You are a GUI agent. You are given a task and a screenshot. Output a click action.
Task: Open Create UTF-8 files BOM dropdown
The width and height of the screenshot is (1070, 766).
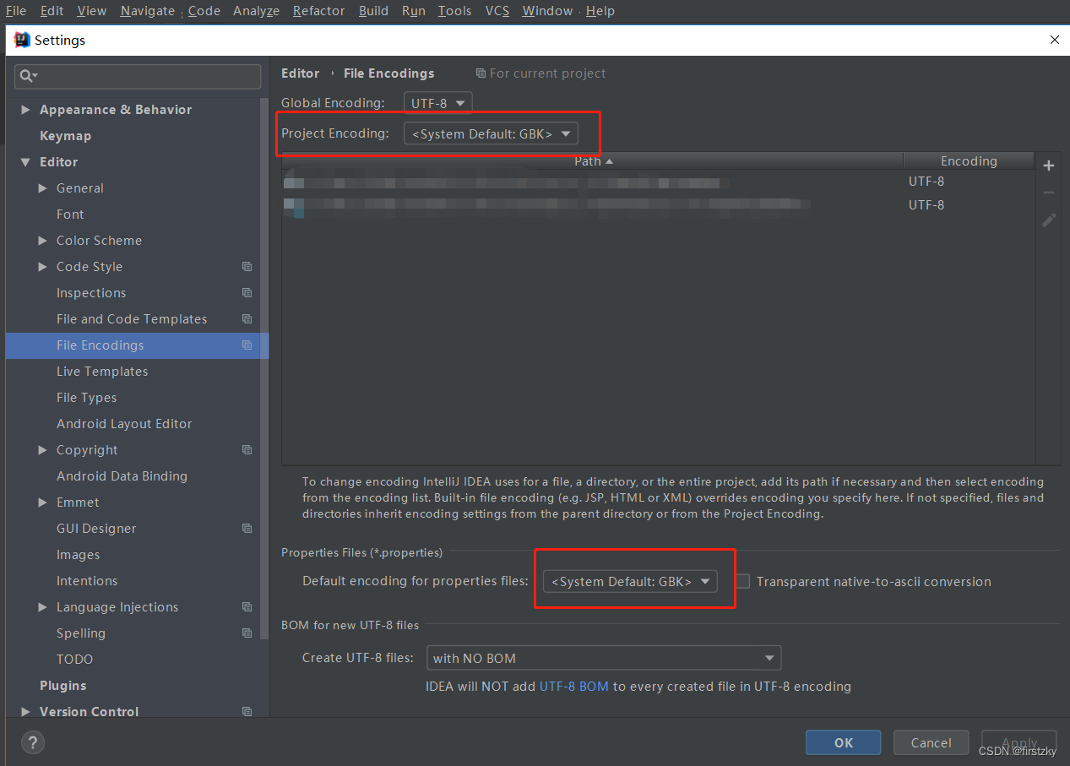click(603, 658)
